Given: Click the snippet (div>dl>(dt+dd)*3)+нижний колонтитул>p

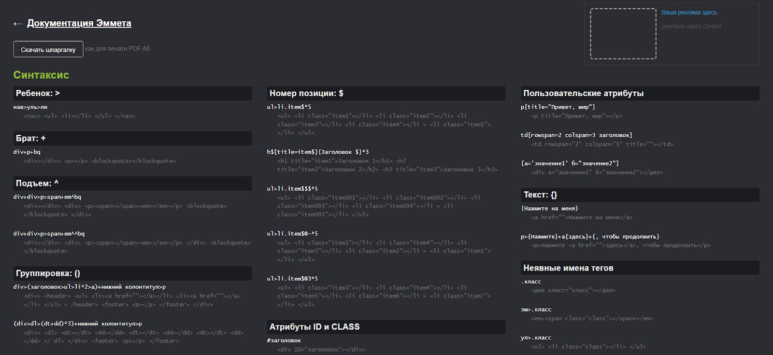Looking at the screenshot, I should pyautogui.click(x=78, y=324).
